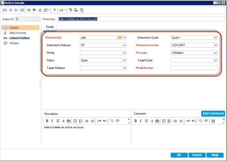Go to the first defect entity
Screen dimensions: 227x161
tap(5, 10)
